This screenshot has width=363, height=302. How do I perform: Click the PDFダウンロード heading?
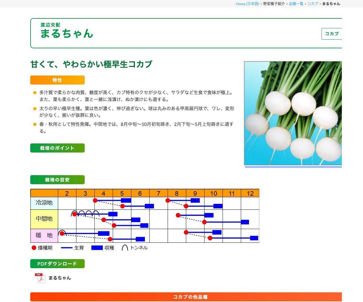(x=57, y=264)
